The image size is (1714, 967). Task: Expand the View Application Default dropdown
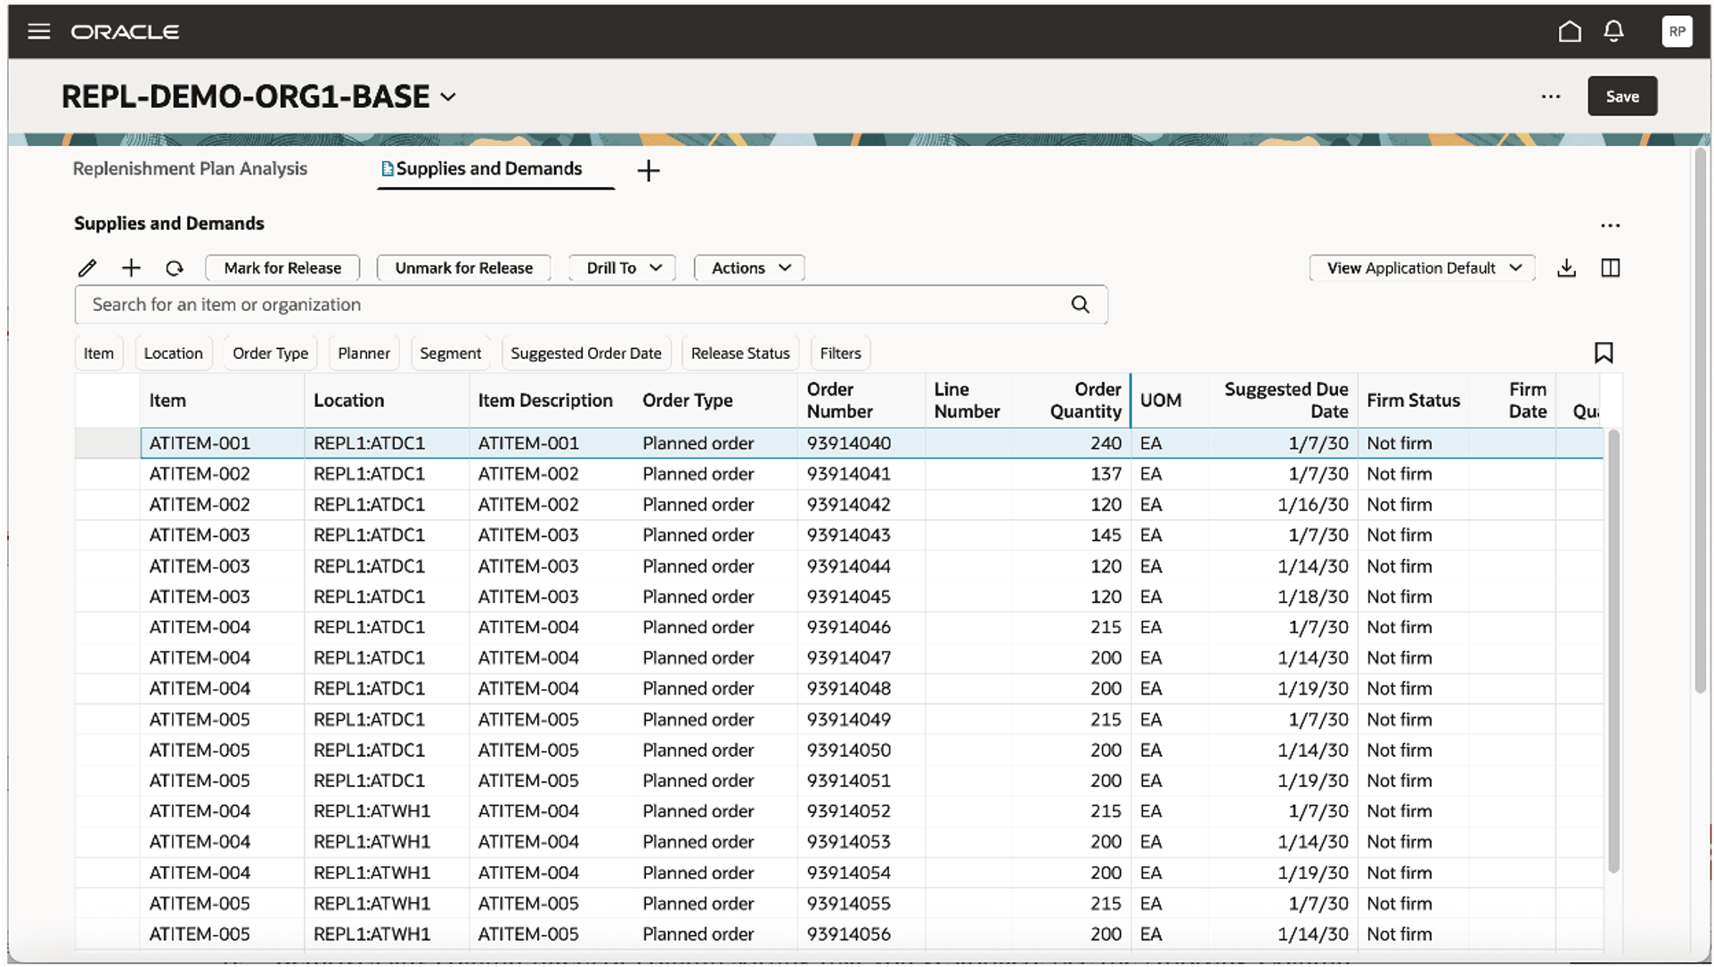(x=1422, y=268)
